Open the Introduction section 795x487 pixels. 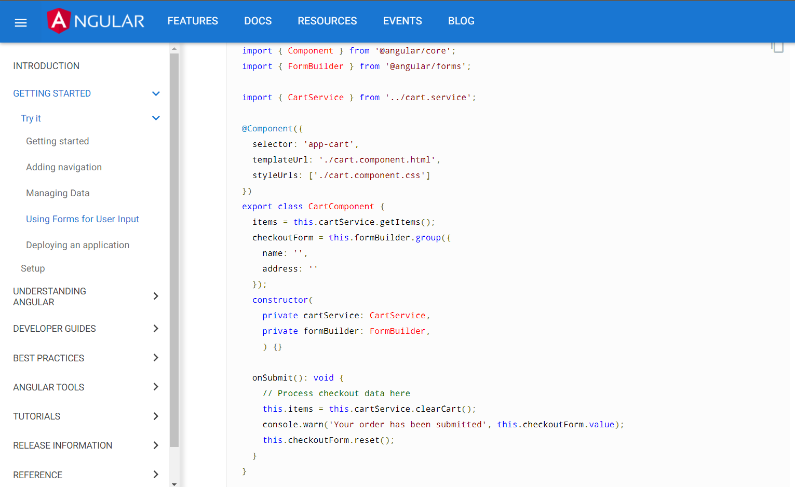point(46,66)
